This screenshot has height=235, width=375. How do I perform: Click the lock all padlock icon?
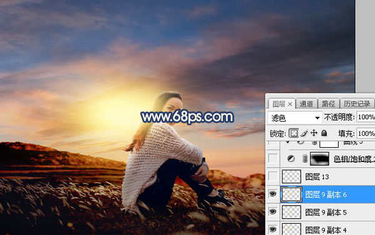pos(324,133)
